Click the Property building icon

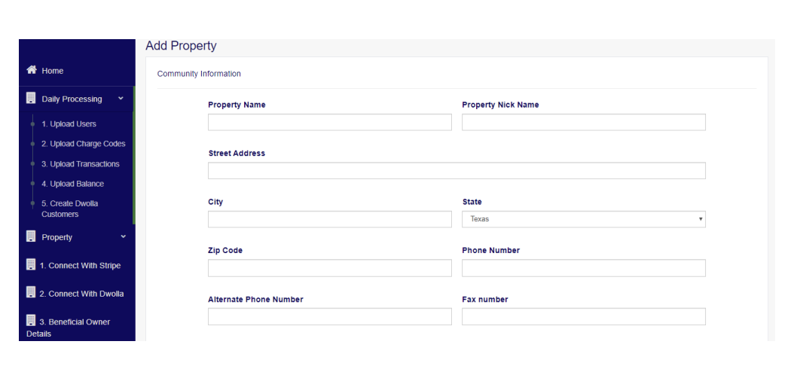click(31, 236)
